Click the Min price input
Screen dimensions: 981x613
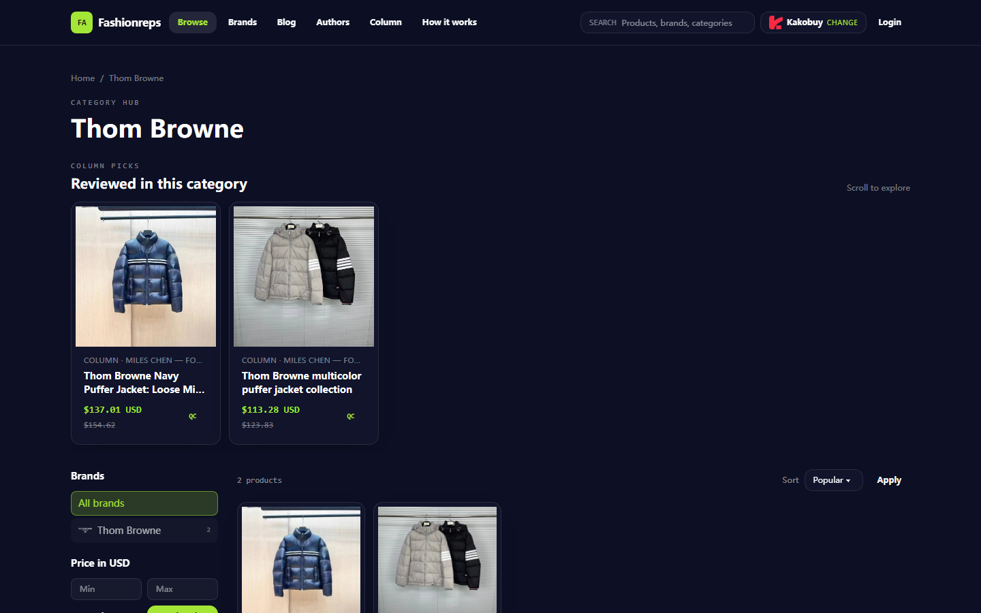pyautogui.click(x=106, y=589)
